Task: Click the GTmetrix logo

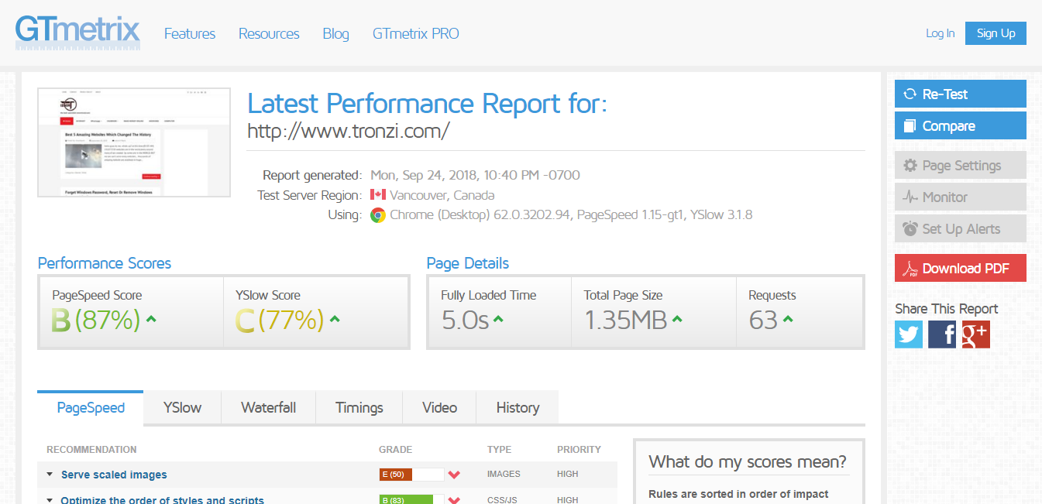Action: (x=77, y=33)
